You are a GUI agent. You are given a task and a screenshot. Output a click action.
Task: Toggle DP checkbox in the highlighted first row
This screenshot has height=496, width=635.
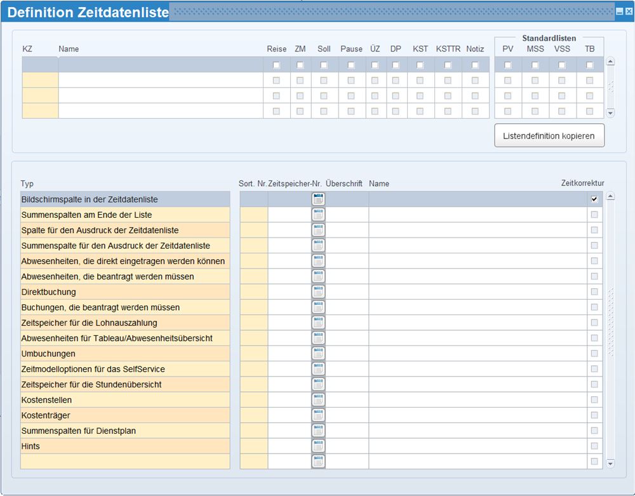(x=396, y=65)
